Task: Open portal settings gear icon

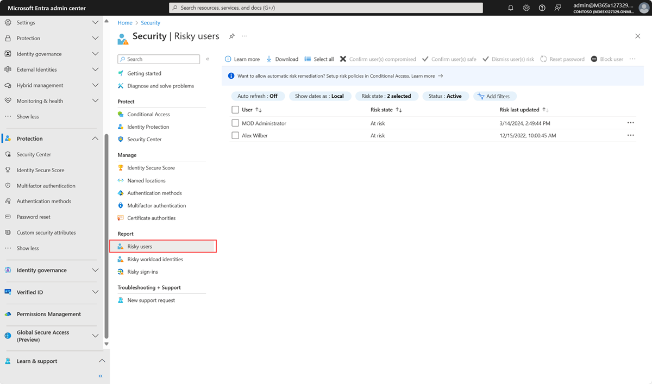Action: (x=526, y=8)
